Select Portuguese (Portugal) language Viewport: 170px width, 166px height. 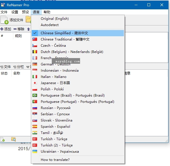tap(78, 102)
